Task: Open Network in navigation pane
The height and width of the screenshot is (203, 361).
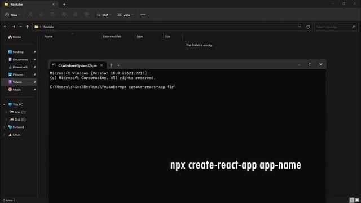Action: (x=16, y=127)
